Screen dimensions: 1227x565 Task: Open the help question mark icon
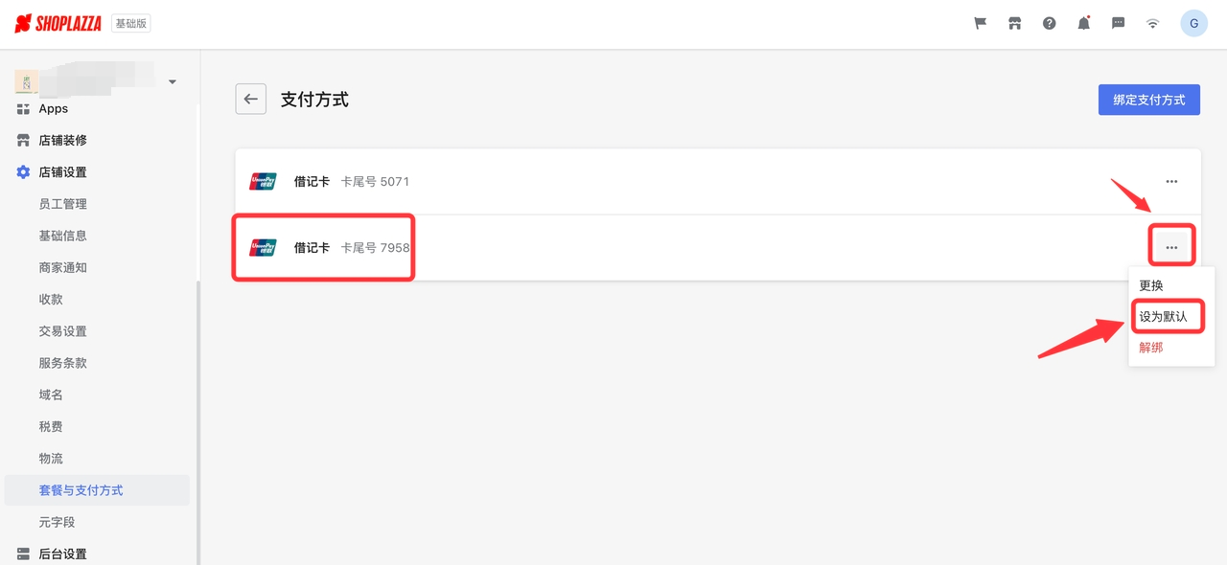(1050, 24)
